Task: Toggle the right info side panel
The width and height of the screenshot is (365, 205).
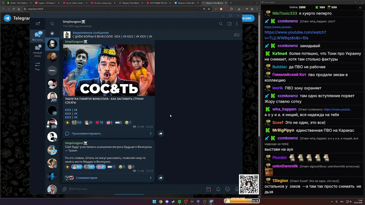Action: tap(229, 24)
